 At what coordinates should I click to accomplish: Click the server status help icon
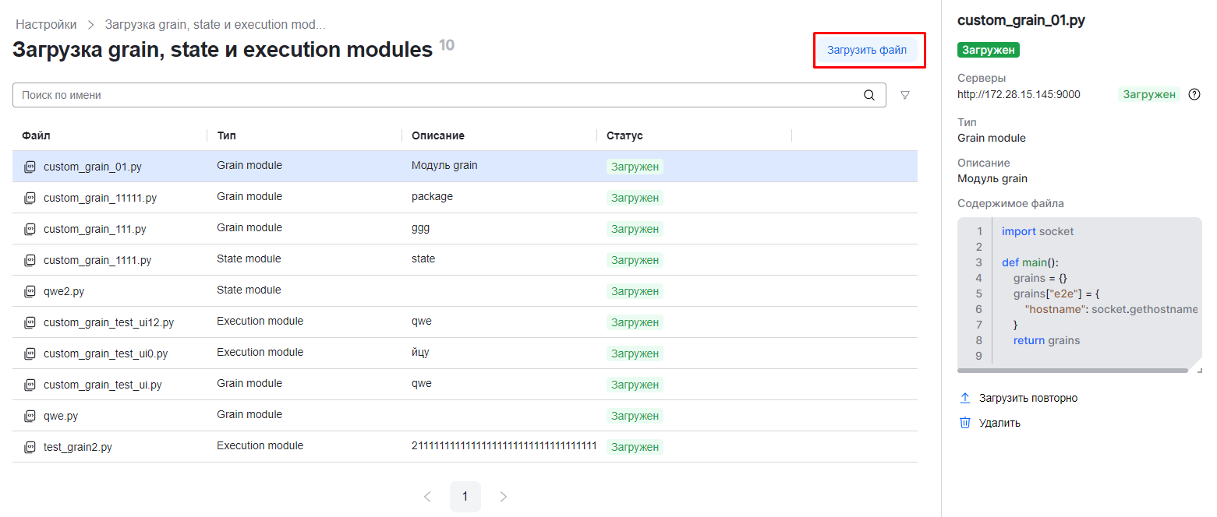[1194, 94]
